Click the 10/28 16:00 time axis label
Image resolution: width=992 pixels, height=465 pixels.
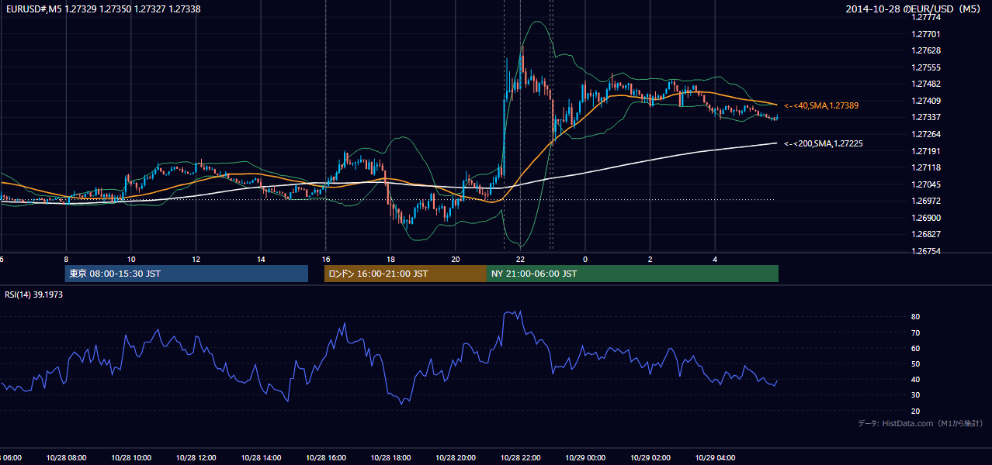(325, 458)
